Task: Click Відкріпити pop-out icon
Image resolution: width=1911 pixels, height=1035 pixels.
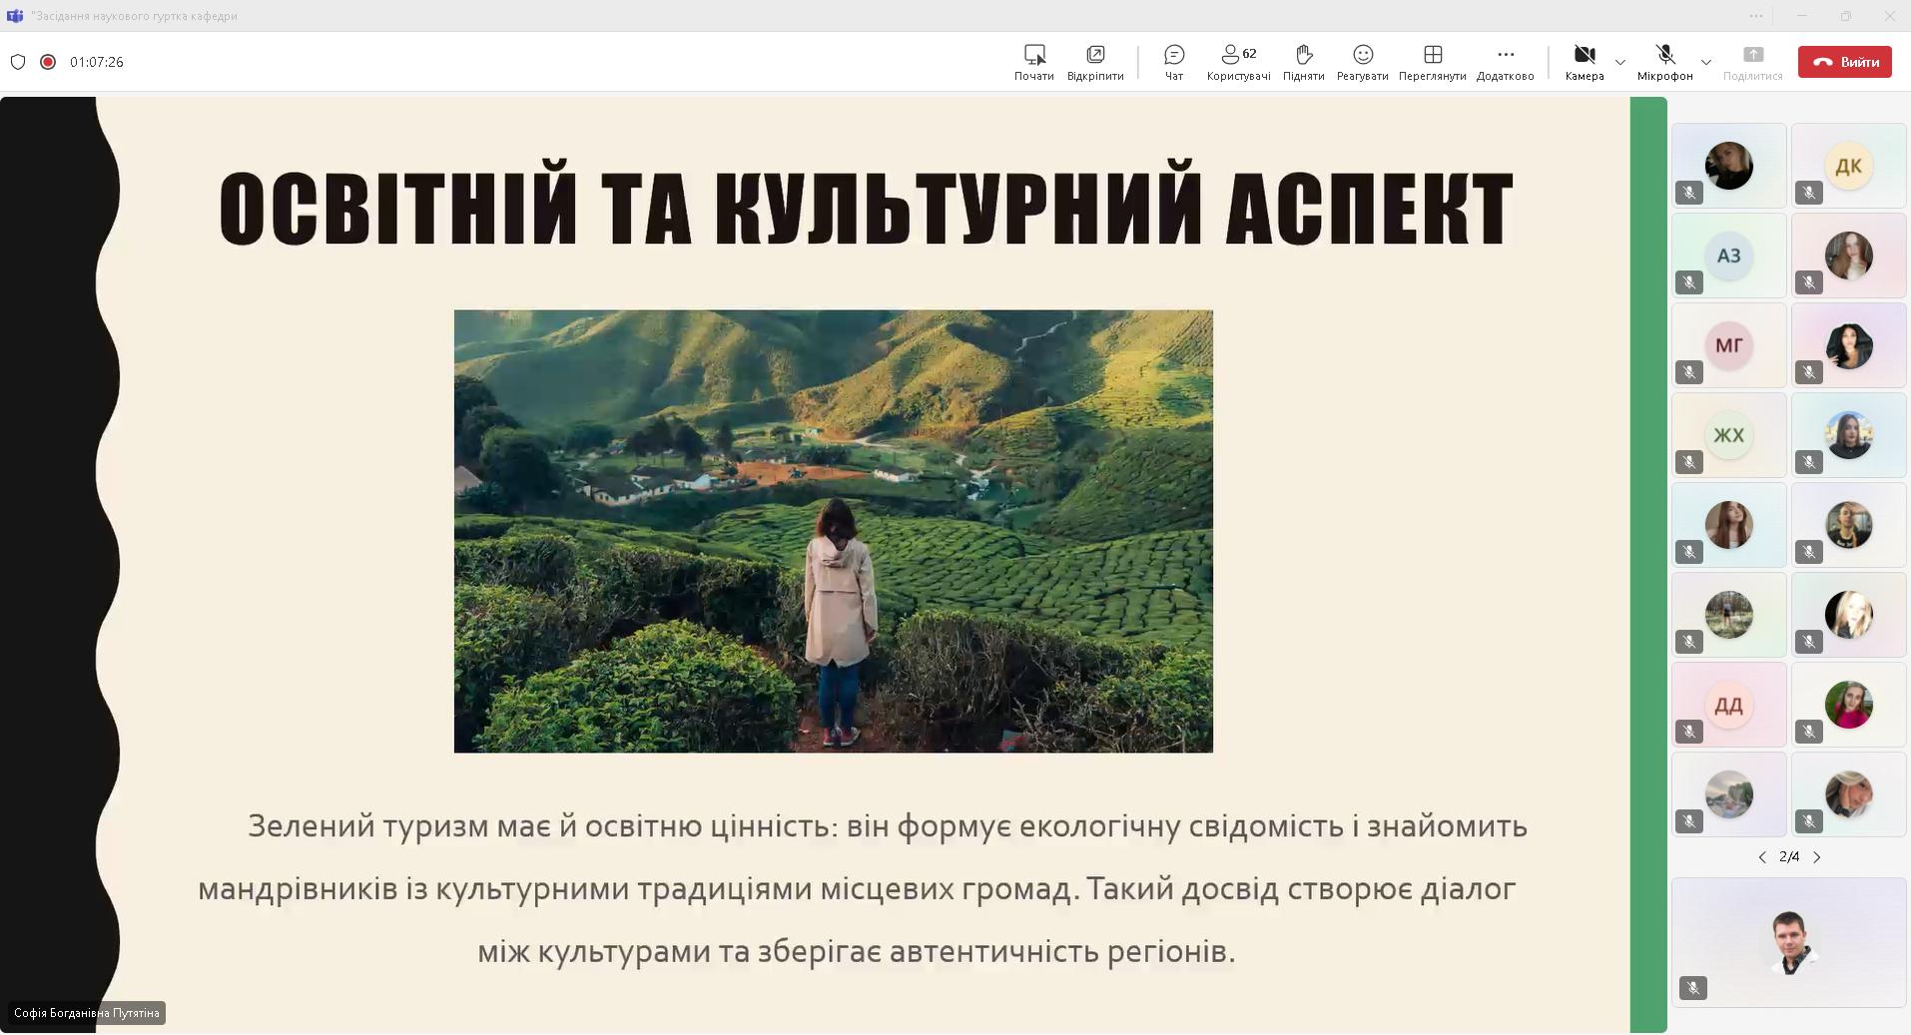Action: point(1095,54)
